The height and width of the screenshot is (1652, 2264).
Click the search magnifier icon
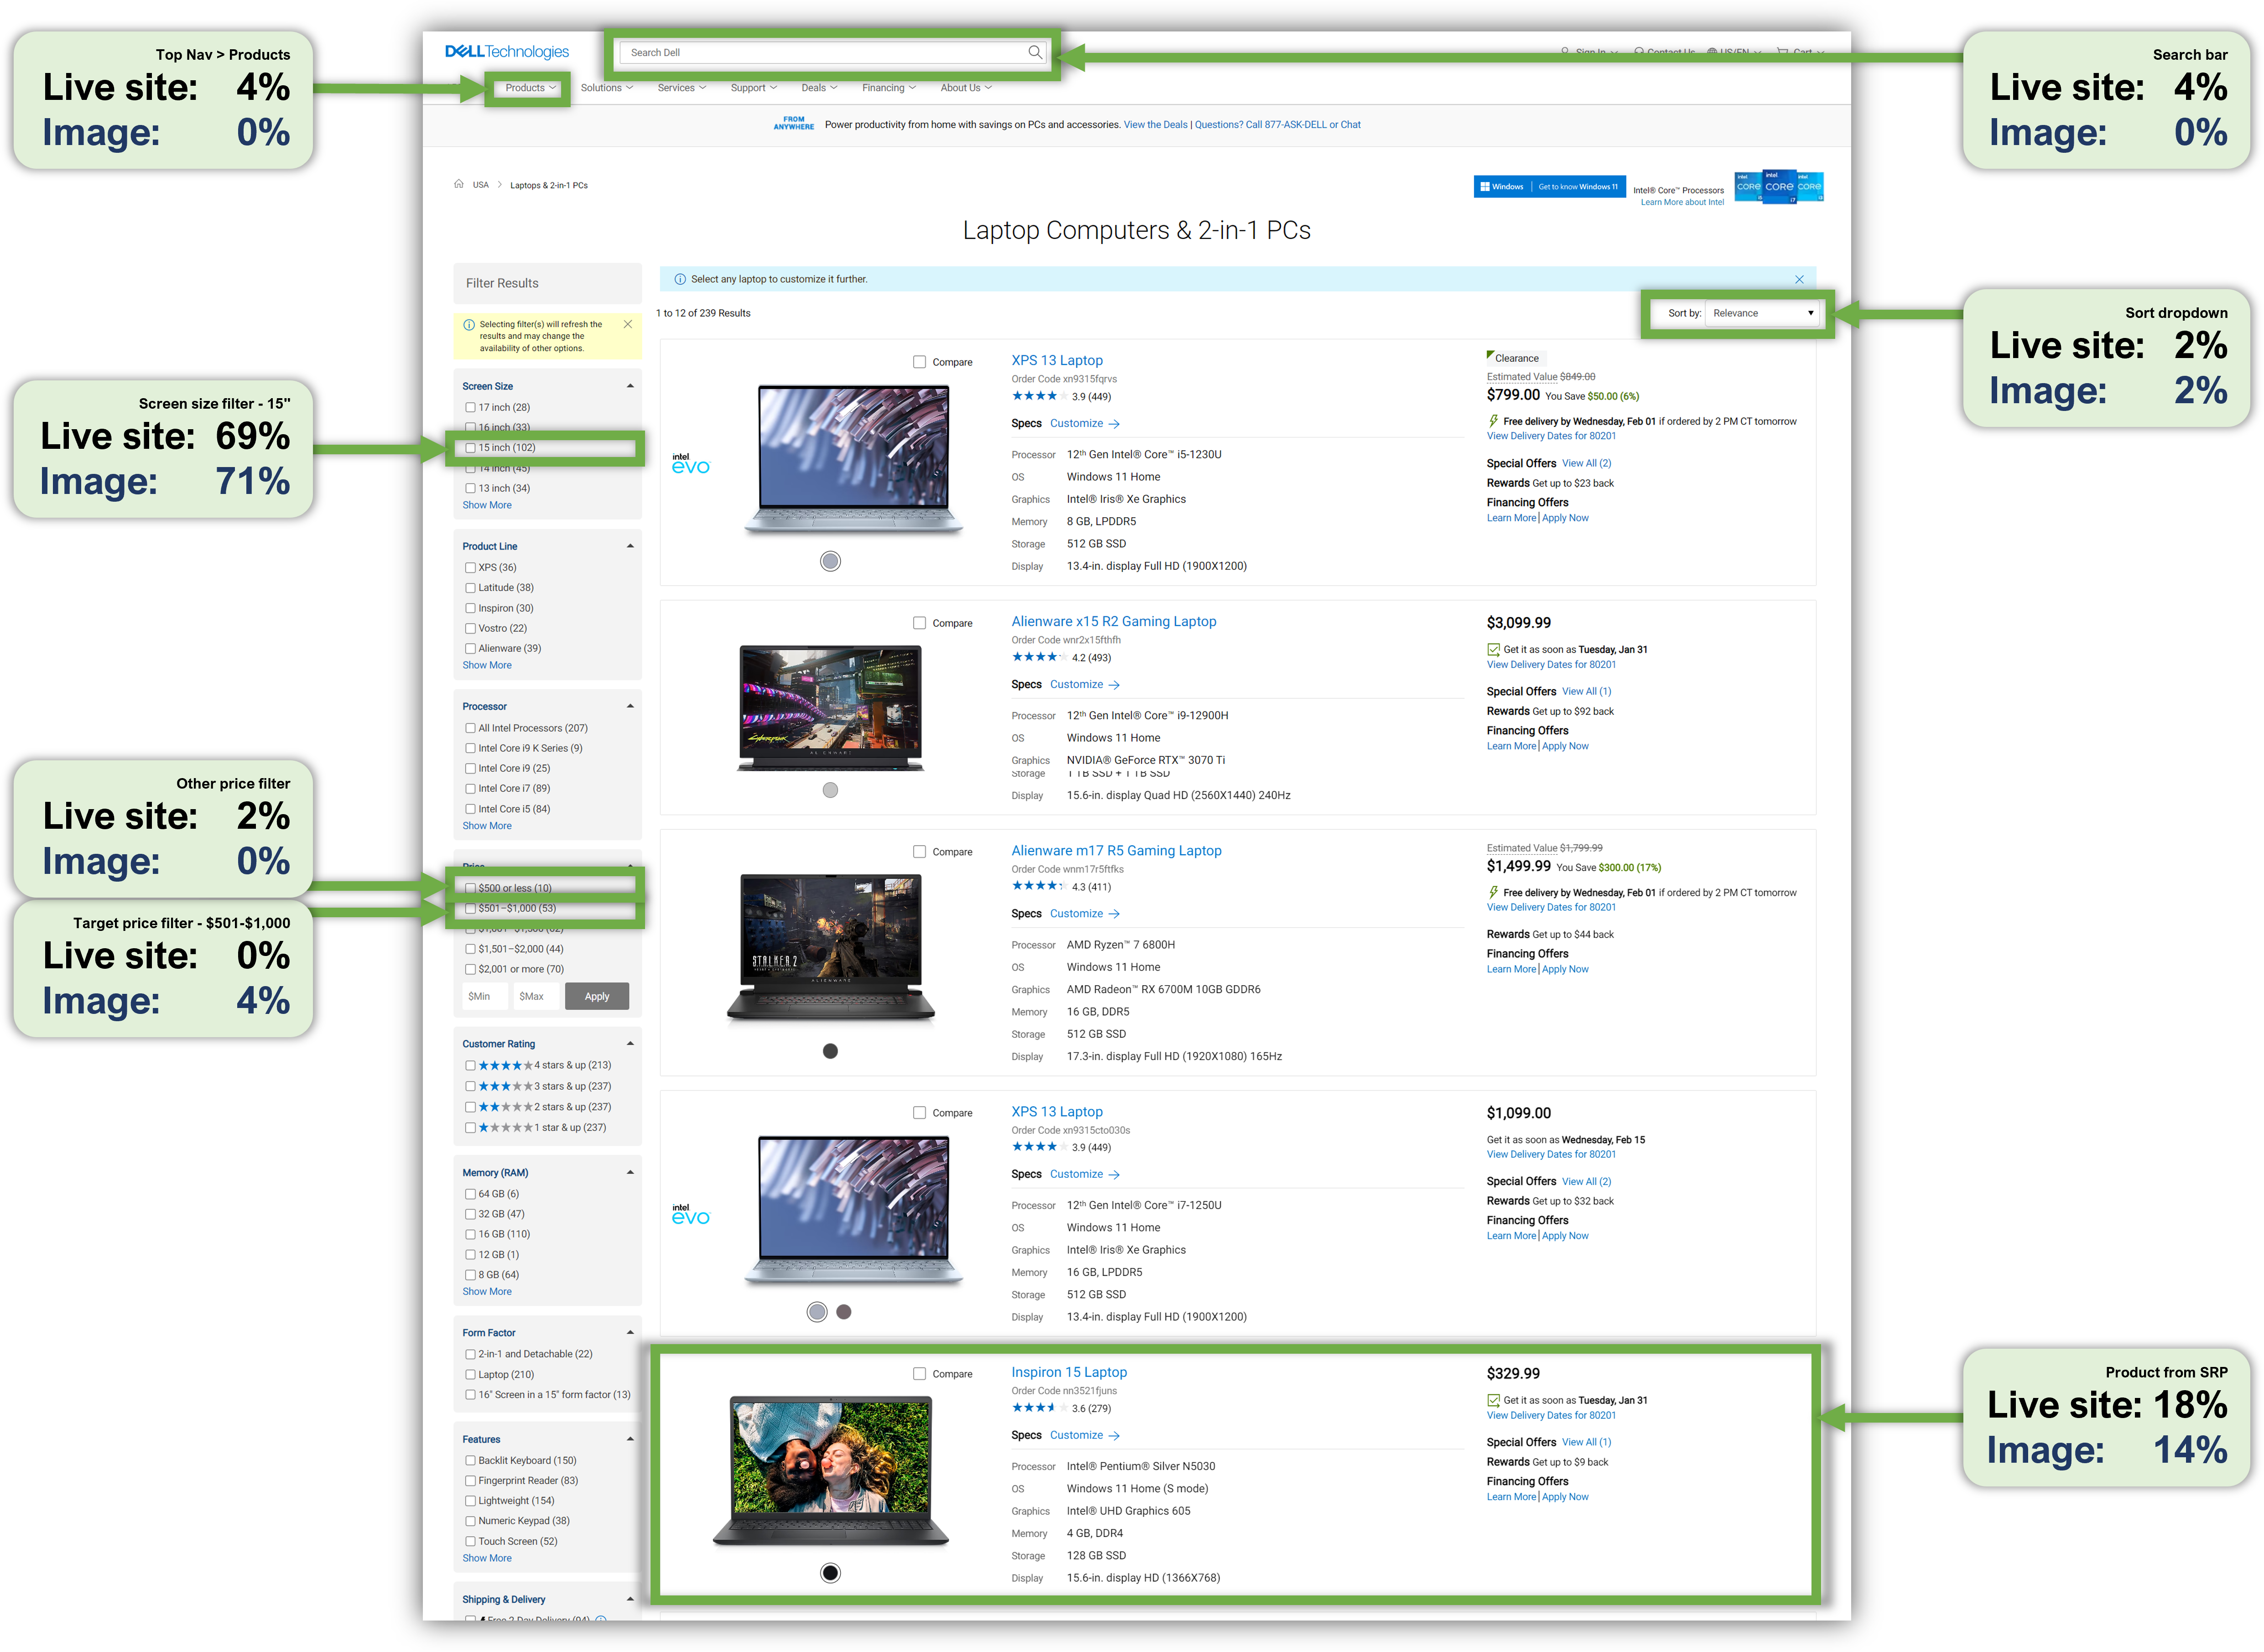(1035, 52)
